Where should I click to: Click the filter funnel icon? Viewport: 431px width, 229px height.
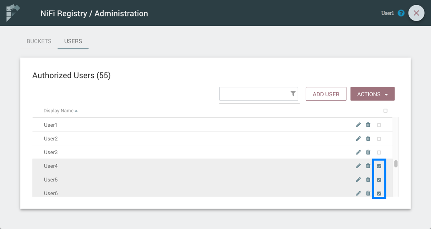click(293, 94)
